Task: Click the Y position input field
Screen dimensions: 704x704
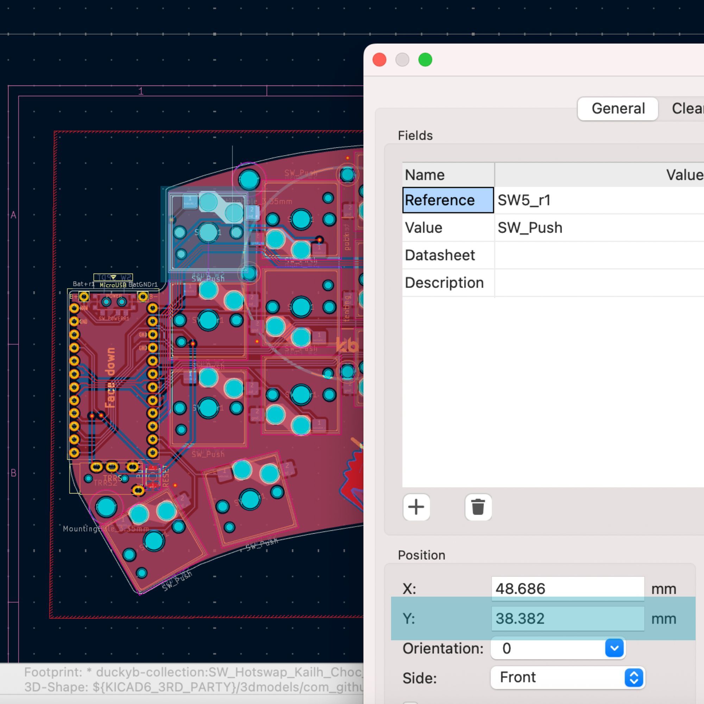Action: [567, 618]
